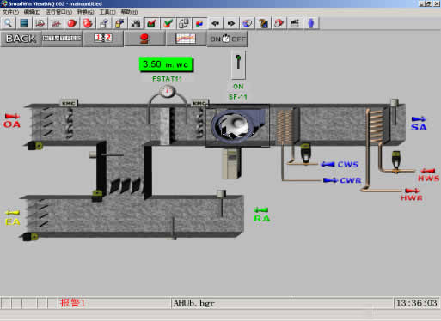The image size is (441, 321).
Task: Click the magnifying glass toolbar icon
Action: (x=9, y=23)
